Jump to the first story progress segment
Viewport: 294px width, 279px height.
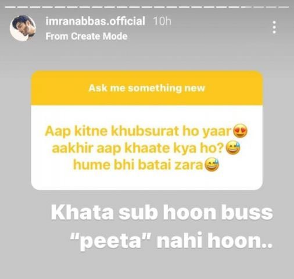(x=10, y=7)
